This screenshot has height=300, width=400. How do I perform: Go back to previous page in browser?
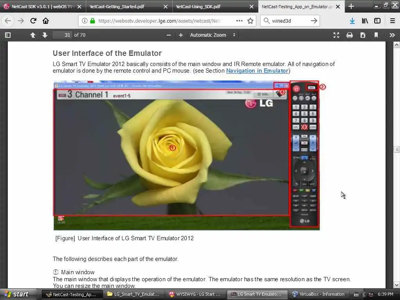point(8,21)
